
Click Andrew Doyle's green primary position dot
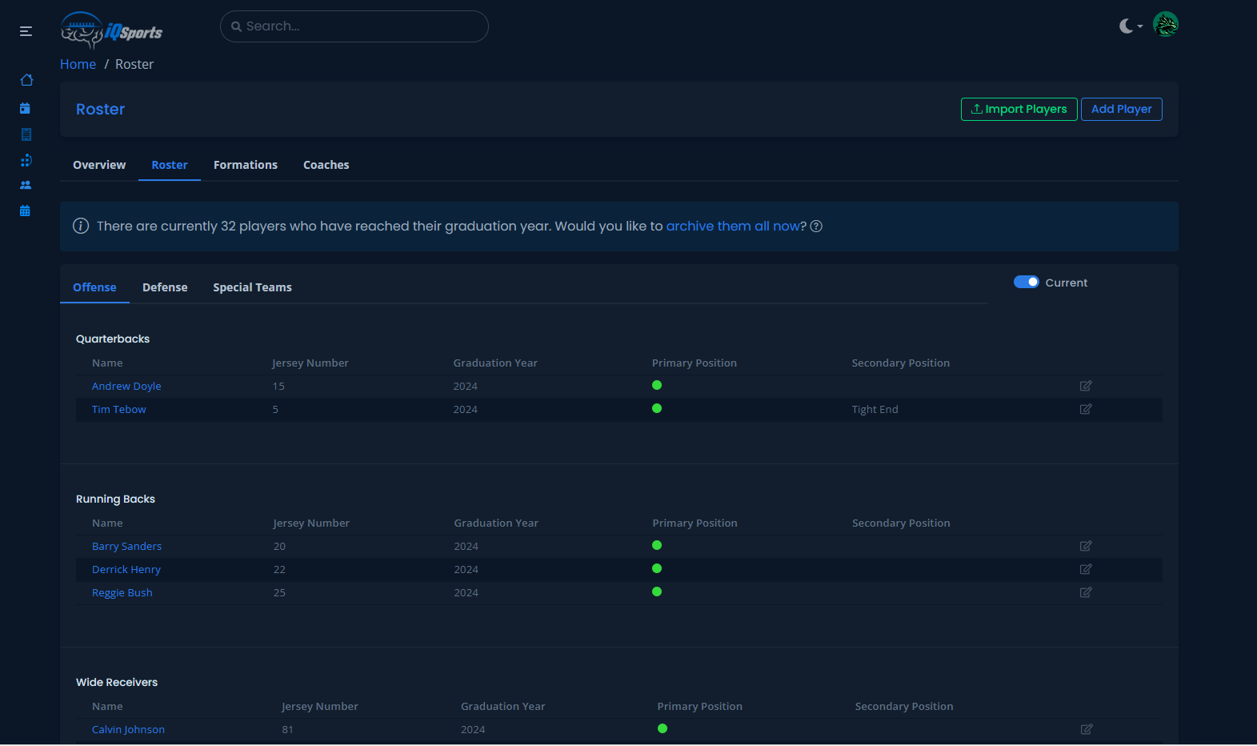pos(657,385)
